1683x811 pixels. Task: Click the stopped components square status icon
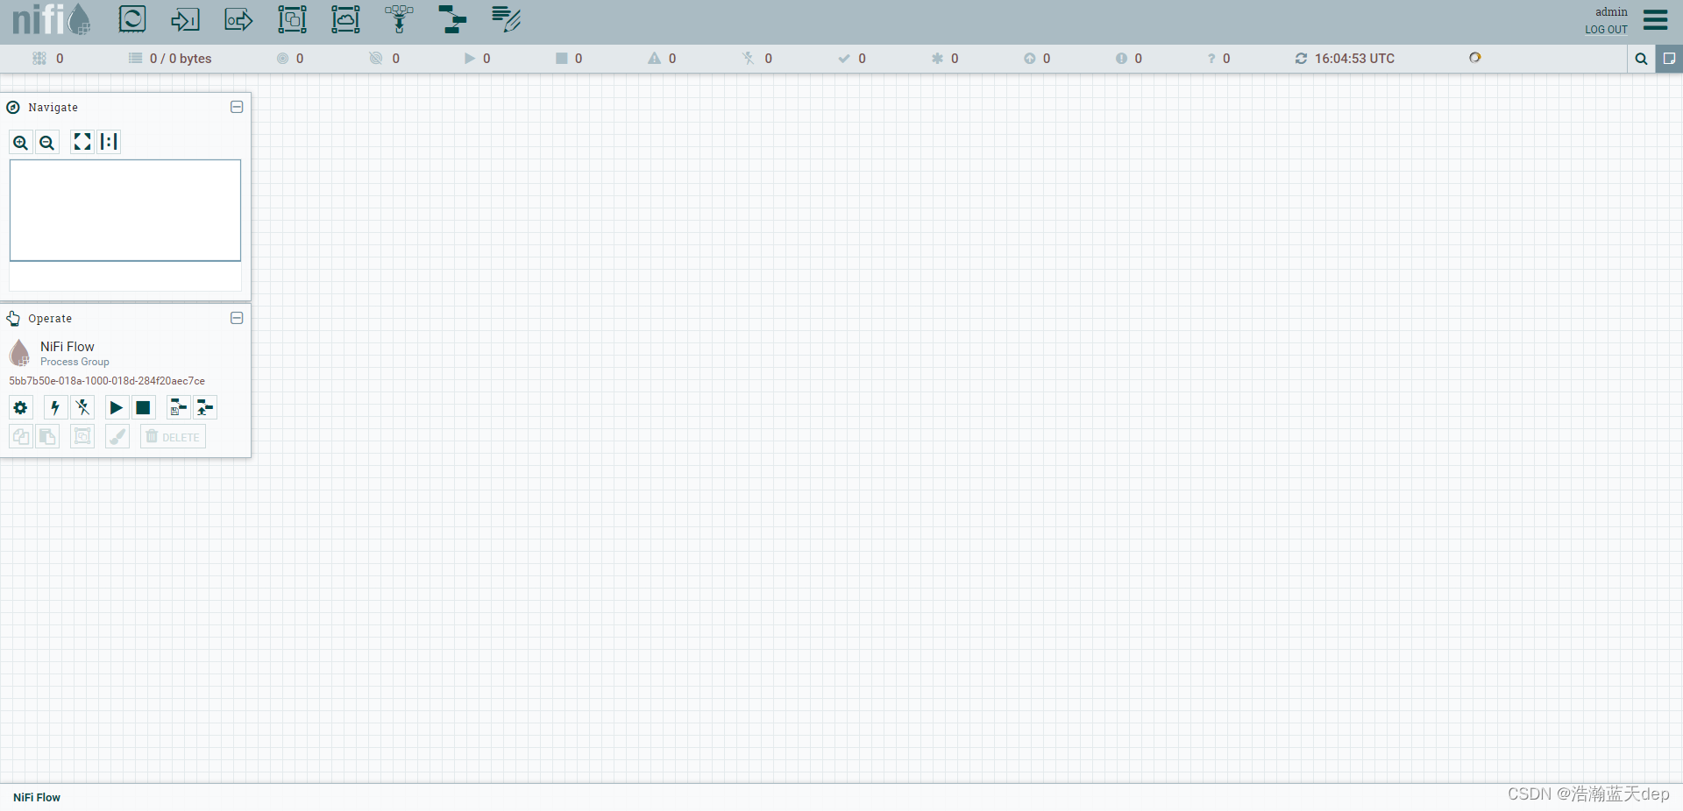point(561,59)
